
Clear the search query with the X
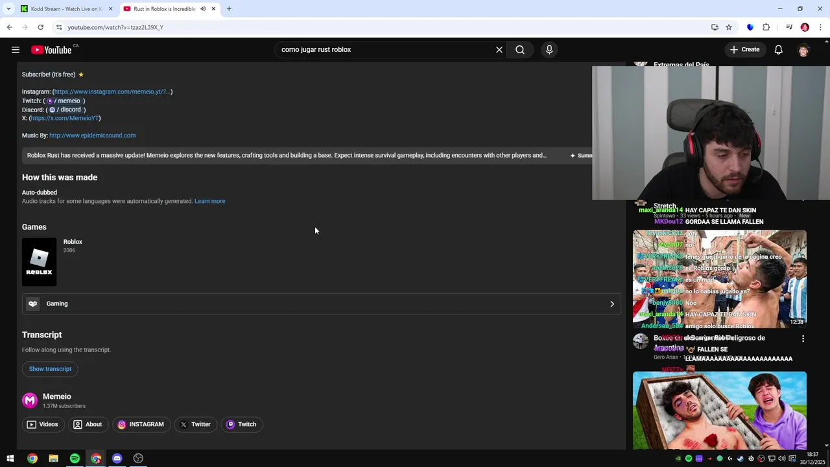coord(499,50)
